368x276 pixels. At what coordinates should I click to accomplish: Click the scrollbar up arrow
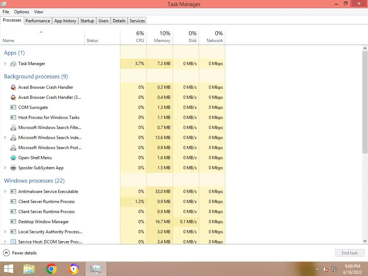tap(365, 48)
